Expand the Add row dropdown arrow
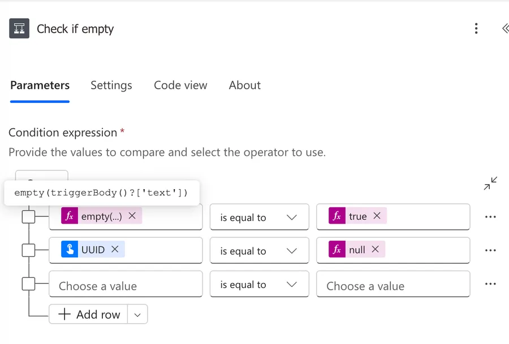 (137, 315)
